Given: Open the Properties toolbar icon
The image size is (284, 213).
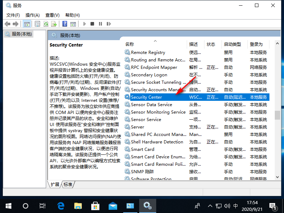Looking at the screenshot, I should coord(38,24).
